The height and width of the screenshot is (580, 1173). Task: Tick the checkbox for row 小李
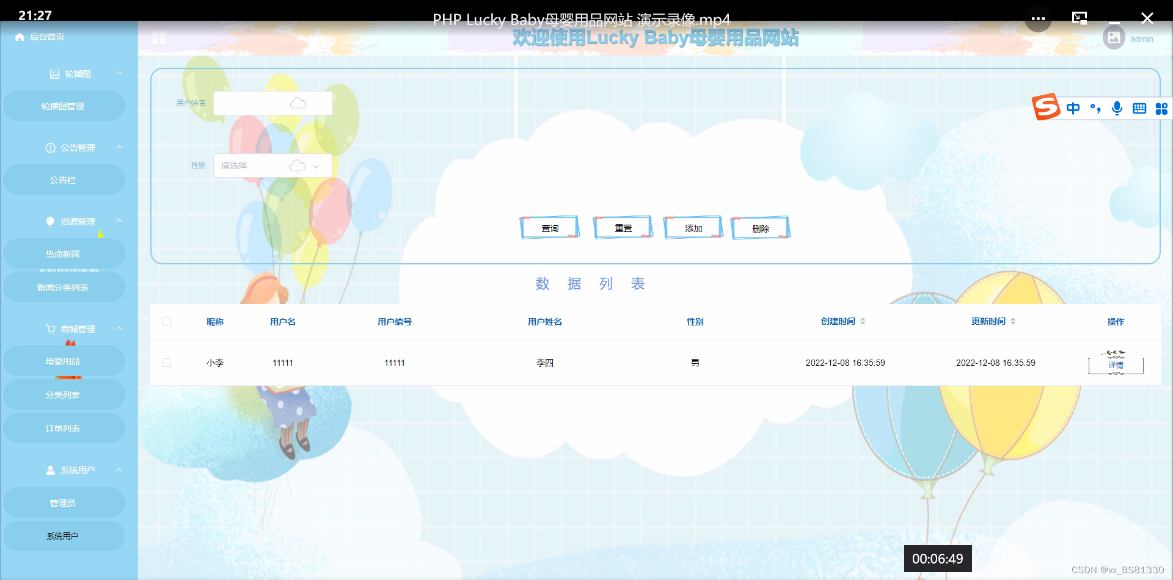167,363
